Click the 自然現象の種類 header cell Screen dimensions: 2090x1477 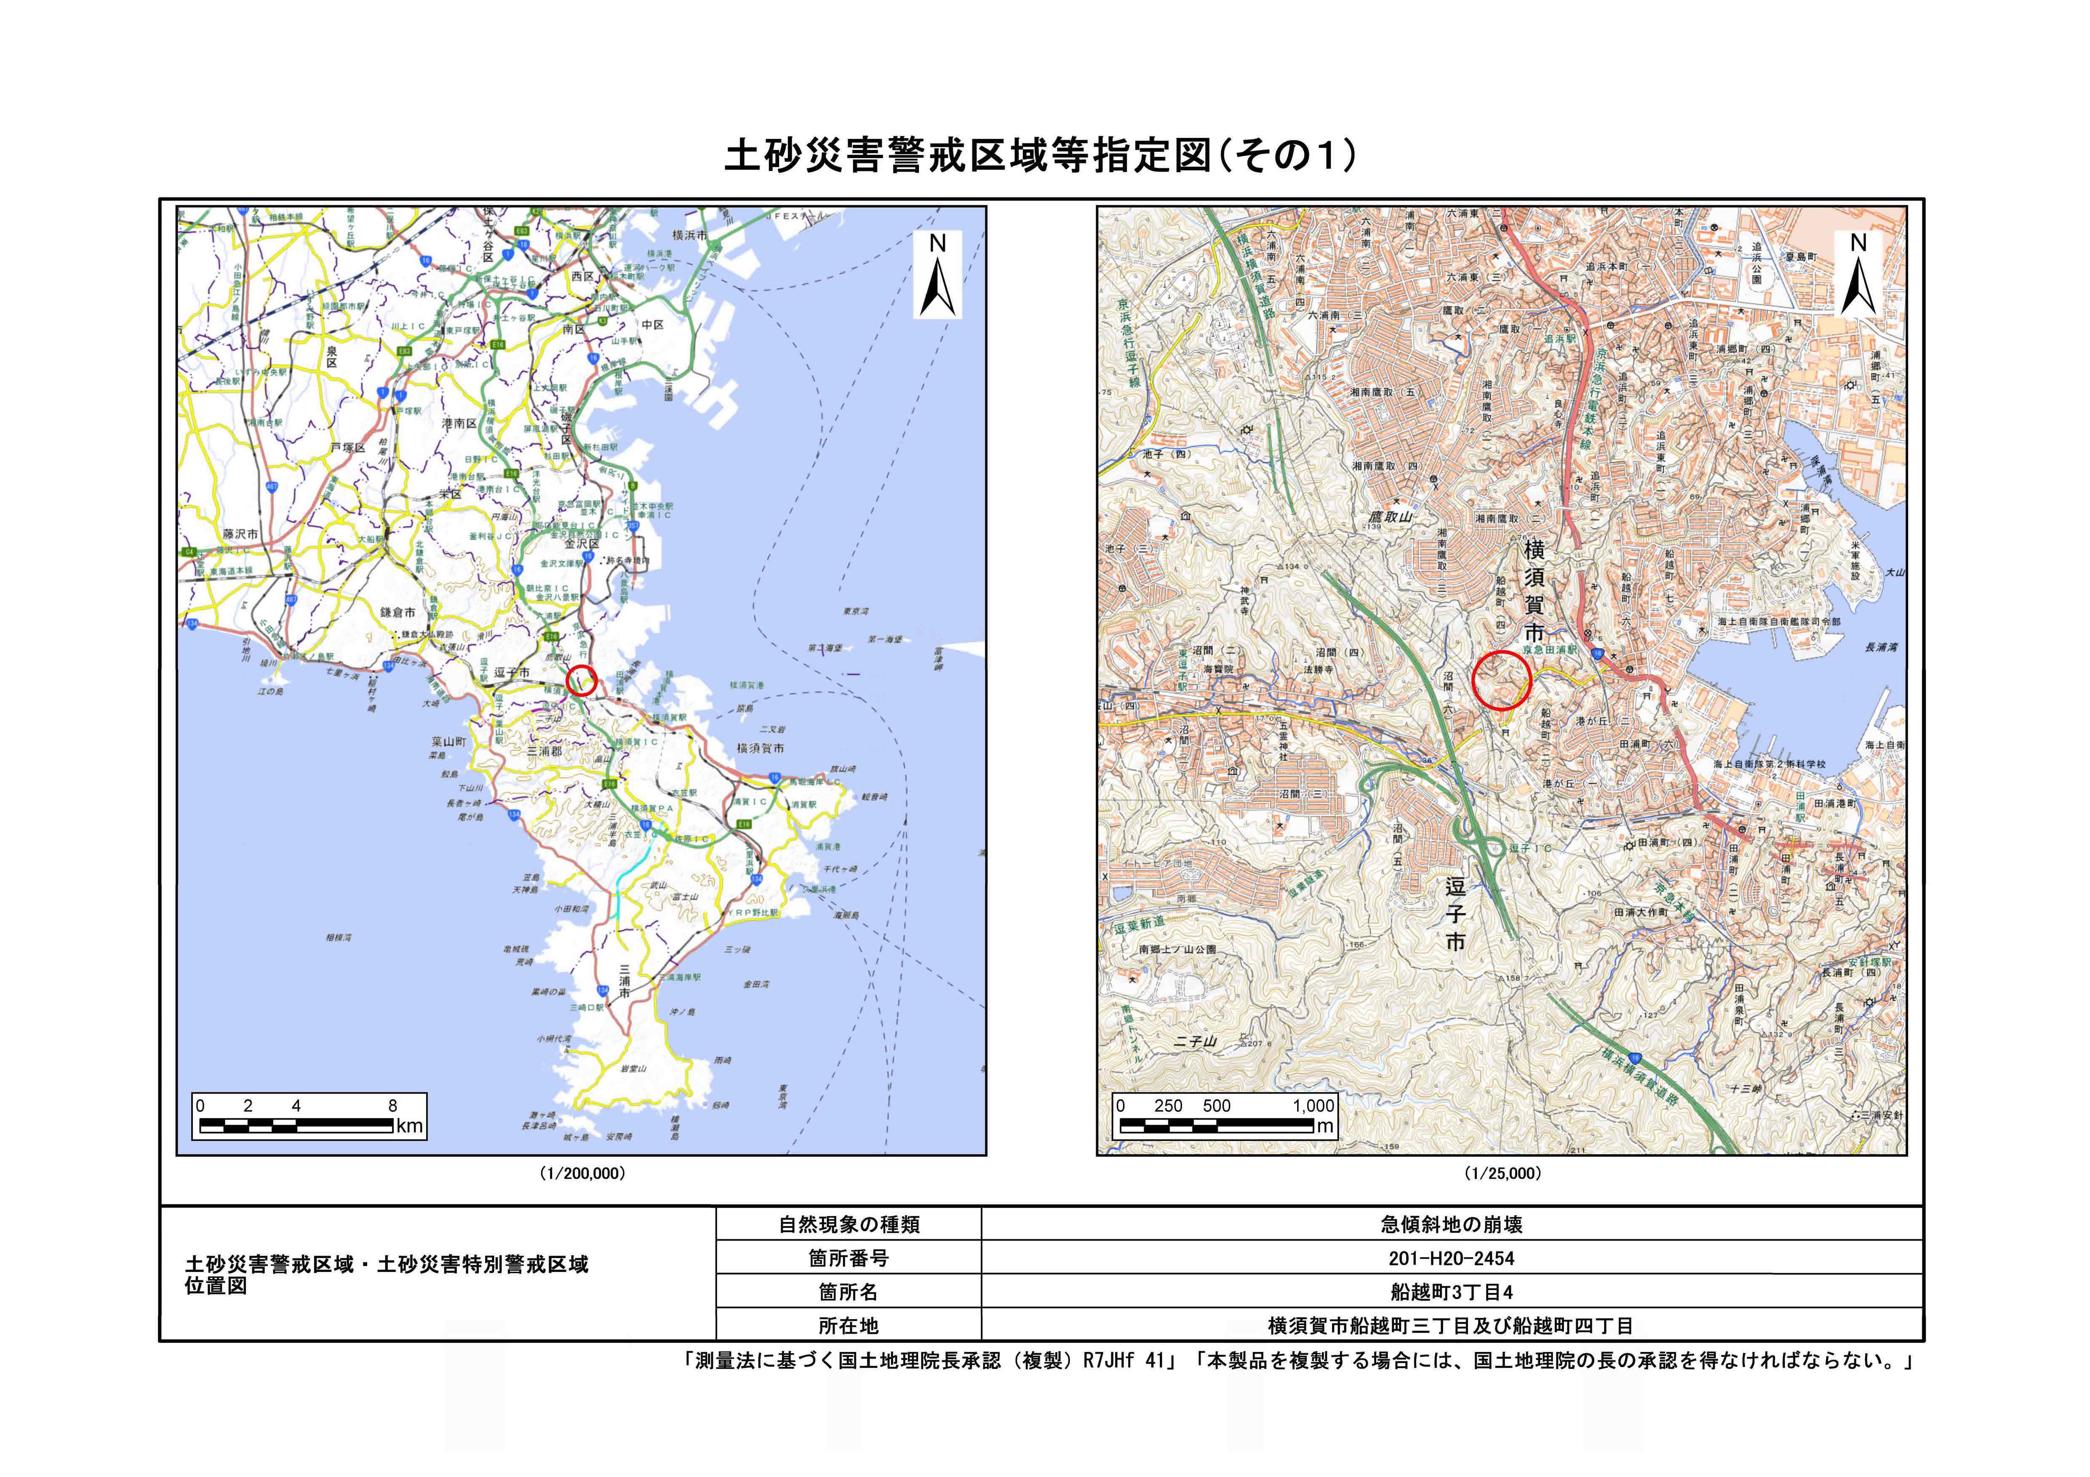(x=849, y=1224)
